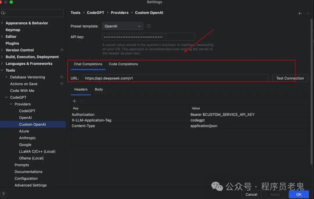
Task: Select the Headers tab
Action: 81,89
